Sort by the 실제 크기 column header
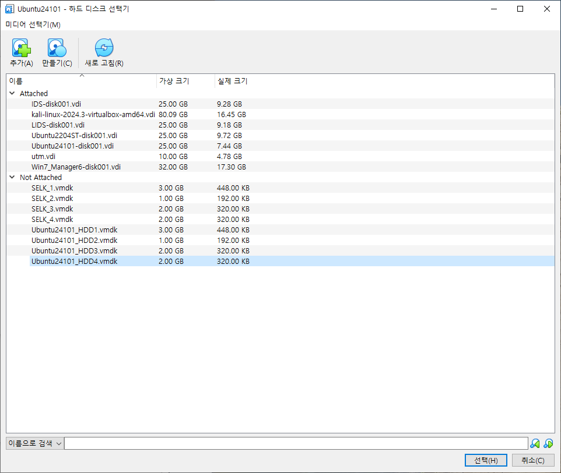 [x=233, y=81]
